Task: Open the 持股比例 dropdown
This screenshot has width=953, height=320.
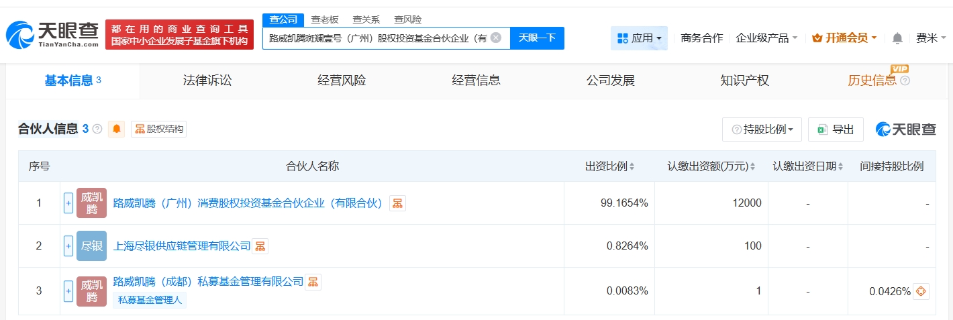Action: click(x=762, y=129)
